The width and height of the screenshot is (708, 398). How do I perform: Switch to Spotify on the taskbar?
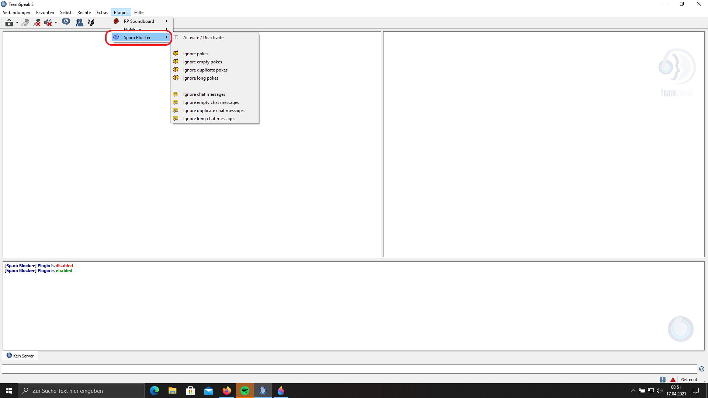pos(244,391)
